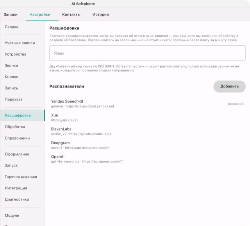The width and height of the screenshot is (250, 226).
Task: Click the основной label on Yandex row
Action: pos(236,104)
